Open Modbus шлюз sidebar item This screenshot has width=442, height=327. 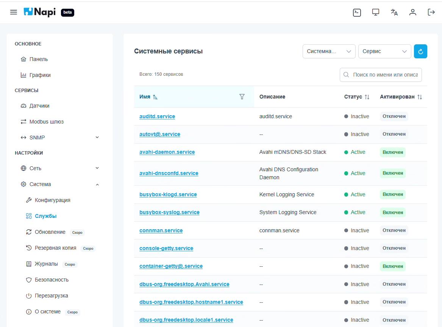(46, 122)
